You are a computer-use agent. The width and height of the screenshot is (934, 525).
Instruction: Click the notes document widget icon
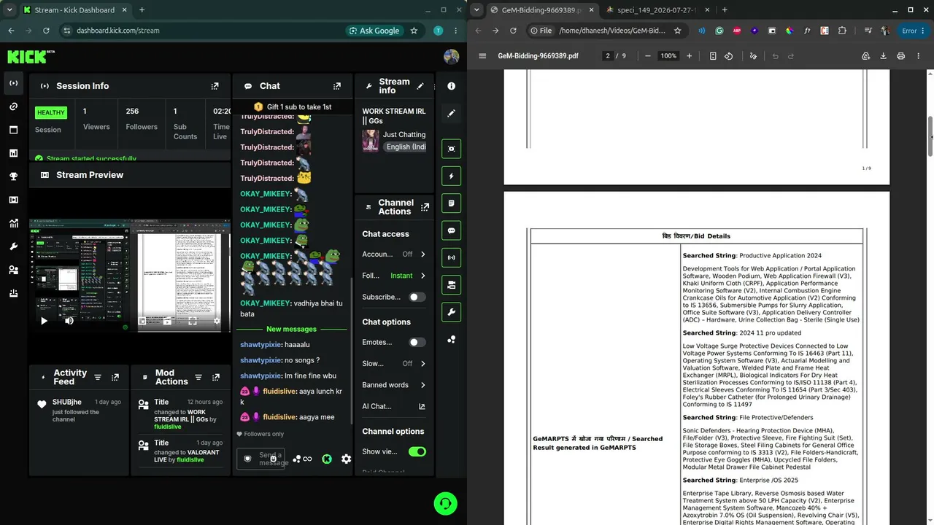tap(451, 203)
